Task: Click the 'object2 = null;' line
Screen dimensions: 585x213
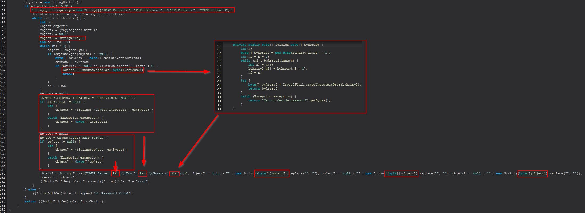Action: pos(54,34)
